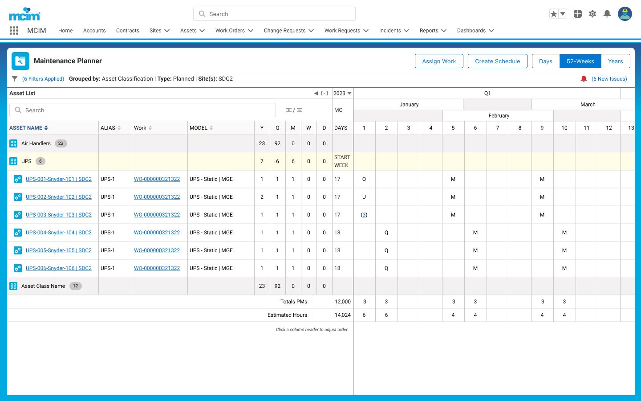The image size is (641, 401).
Task: Expand the Air Handlers group row
Action: (13, 143)
